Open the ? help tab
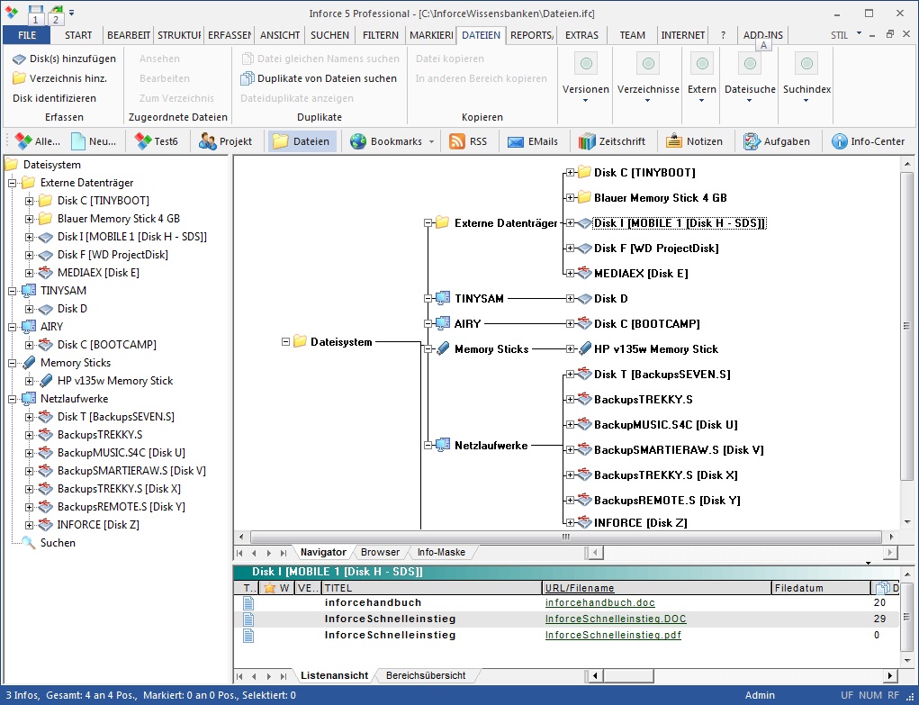919x705 pixels. coord(723,35)
